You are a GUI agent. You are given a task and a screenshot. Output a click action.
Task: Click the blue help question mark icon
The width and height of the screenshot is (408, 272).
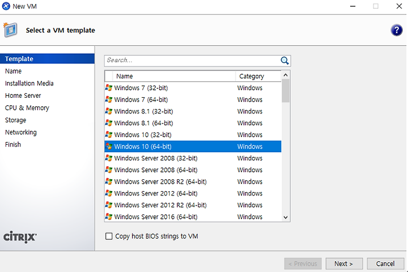coord(396,30)
